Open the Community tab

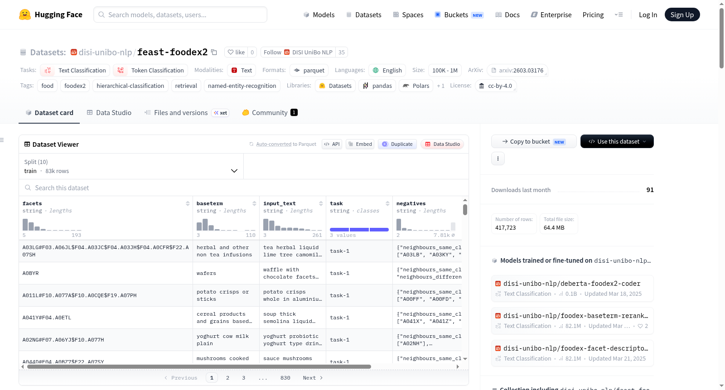click(270, 113)
